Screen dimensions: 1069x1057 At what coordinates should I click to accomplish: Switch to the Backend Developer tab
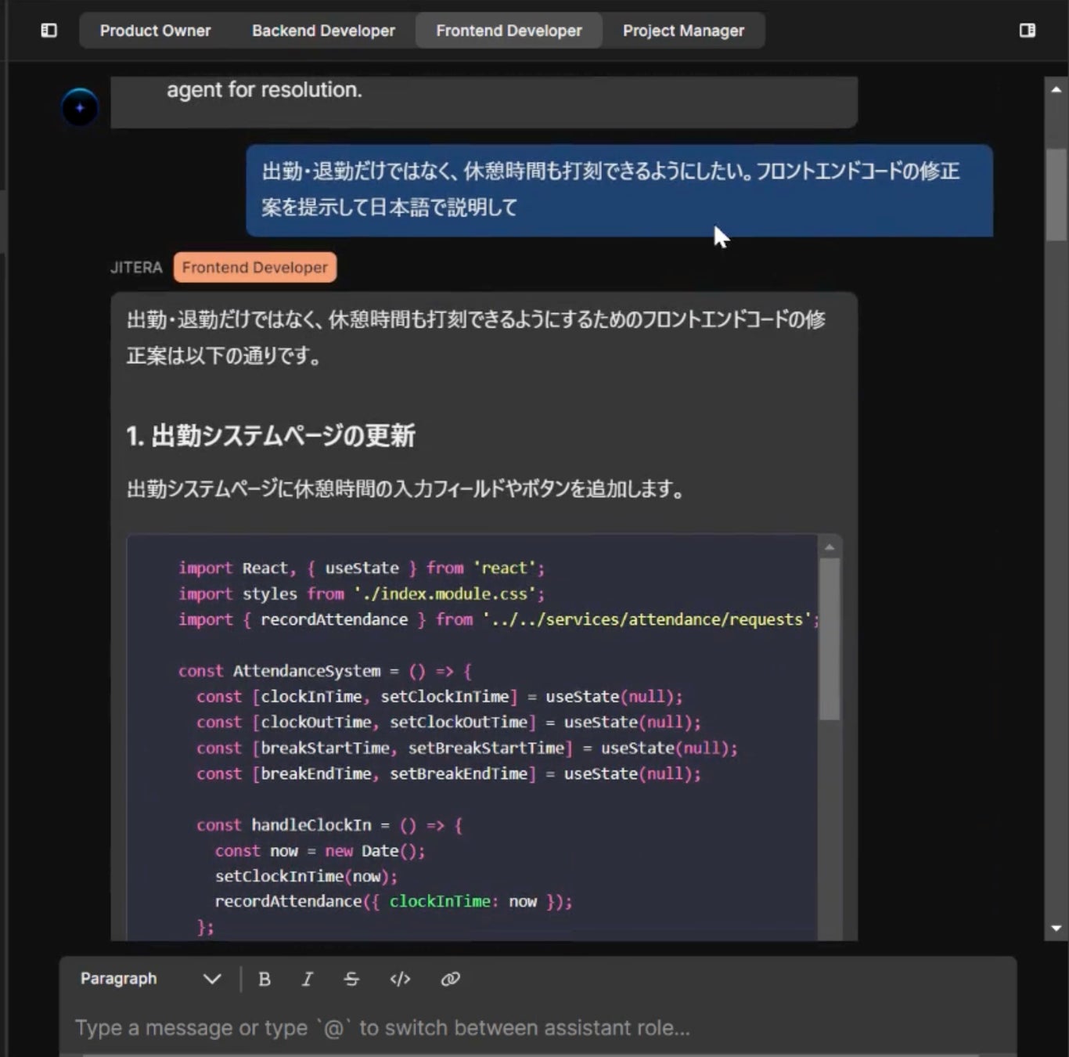pos(323,31)
